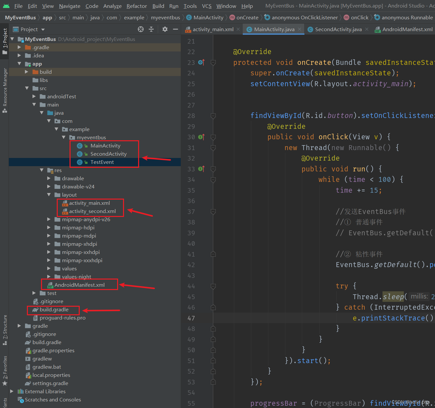Expand External Libraries node
Screen dimensions: 435x408
click(x=12, y=391)
